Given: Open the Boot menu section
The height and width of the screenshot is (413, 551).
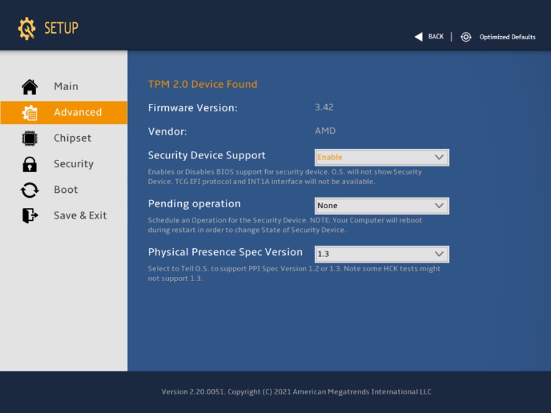Looking at the screenshot, I should pyautogui.click(x=66, y=190).
